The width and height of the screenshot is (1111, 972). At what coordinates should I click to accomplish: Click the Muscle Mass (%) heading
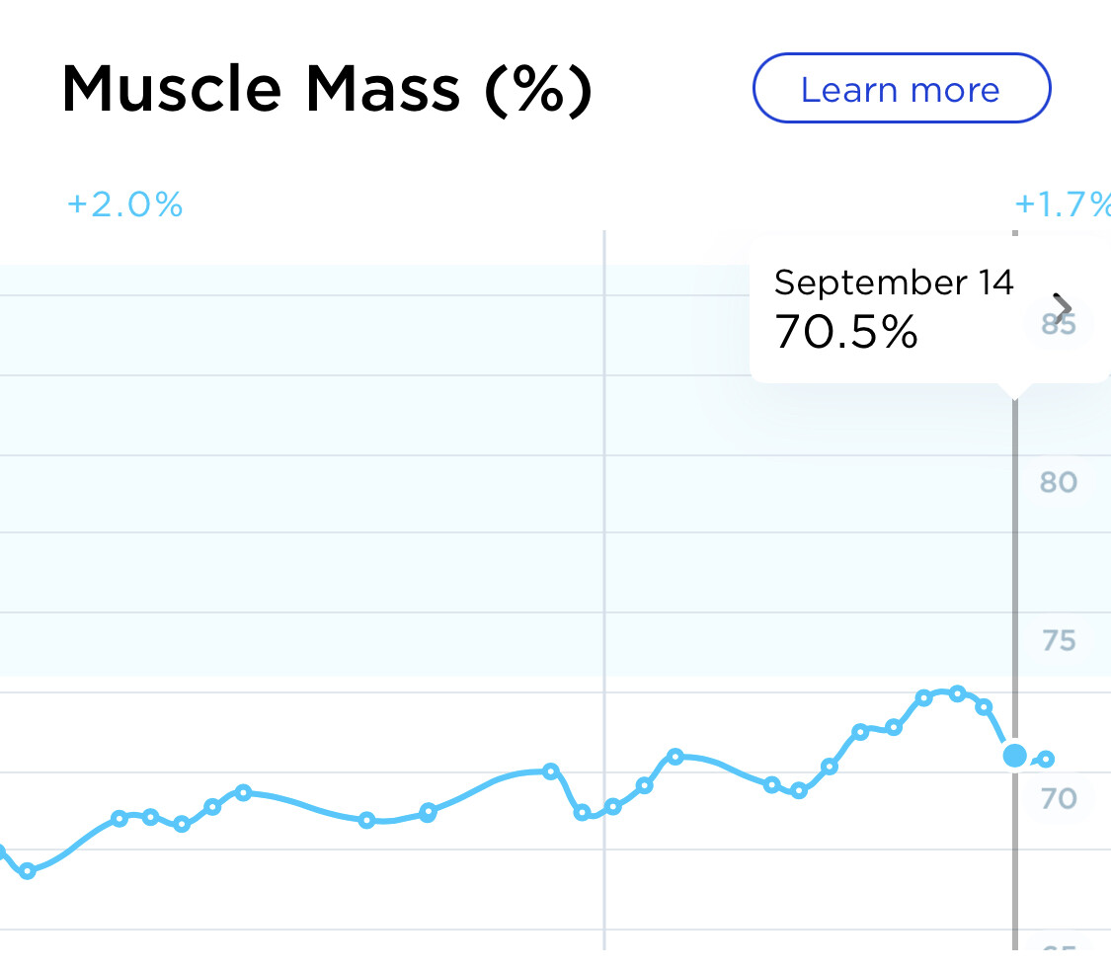click(327, 90)
